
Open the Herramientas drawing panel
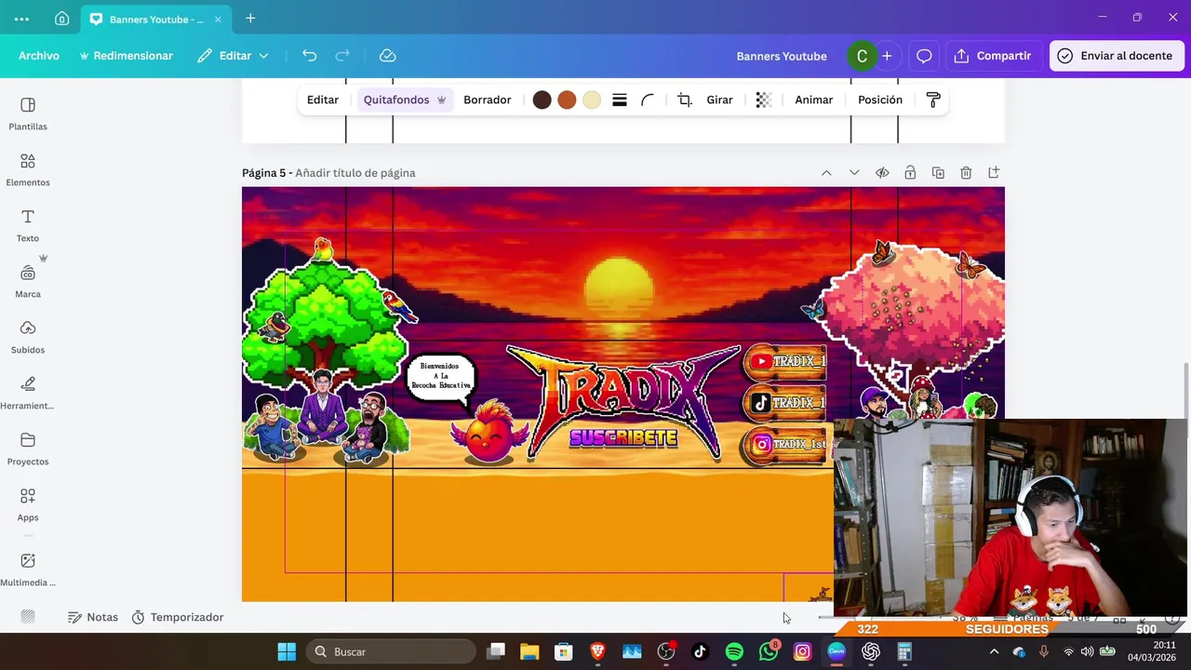click(x=28, y=393)
